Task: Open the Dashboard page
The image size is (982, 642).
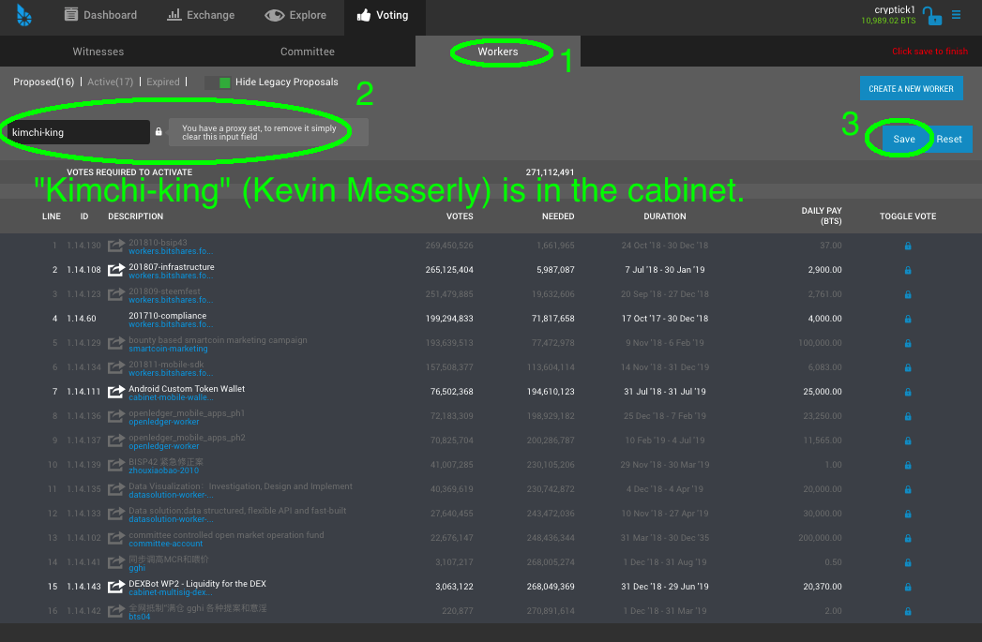Action: click(x=100, y=15)
